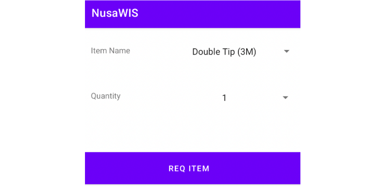The height and width of the screenshot is (188, 385).
Task: Change the selected quantity of 1
Action: coord(224,98)
